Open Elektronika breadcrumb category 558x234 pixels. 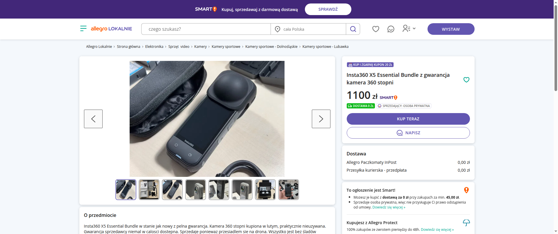[154, 47]
